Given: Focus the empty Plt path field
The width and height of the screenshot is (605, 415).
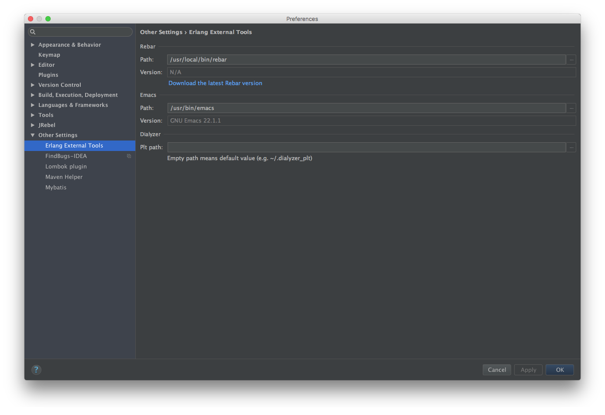Looking at the screenshot, I should 366,147.
